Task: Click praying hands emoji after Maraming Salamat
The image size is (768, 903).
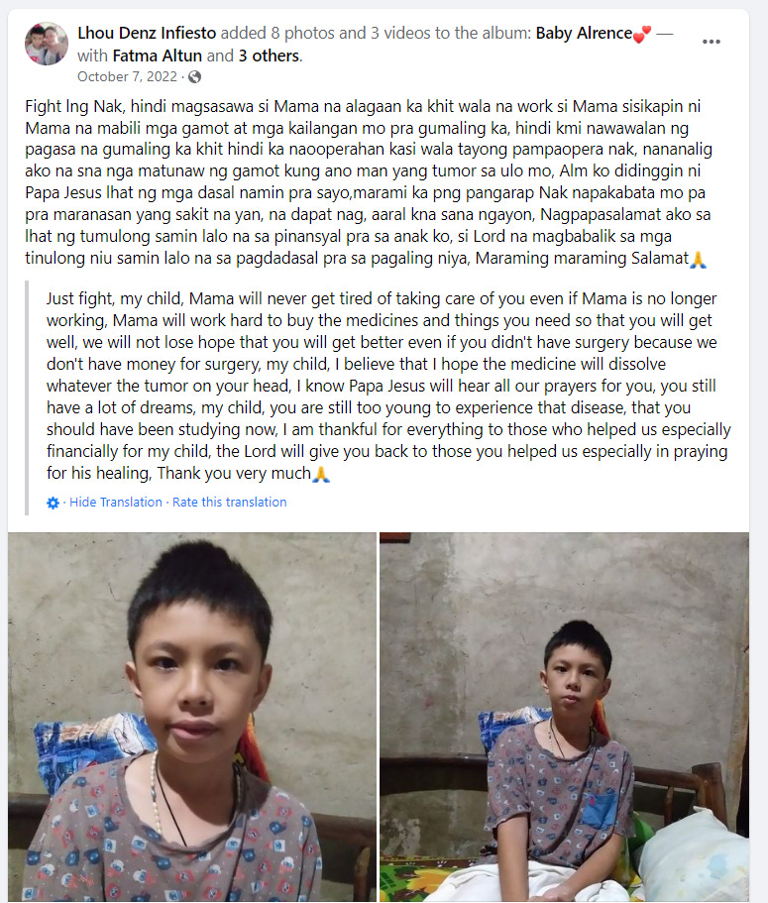Action: tap(698, 259)
